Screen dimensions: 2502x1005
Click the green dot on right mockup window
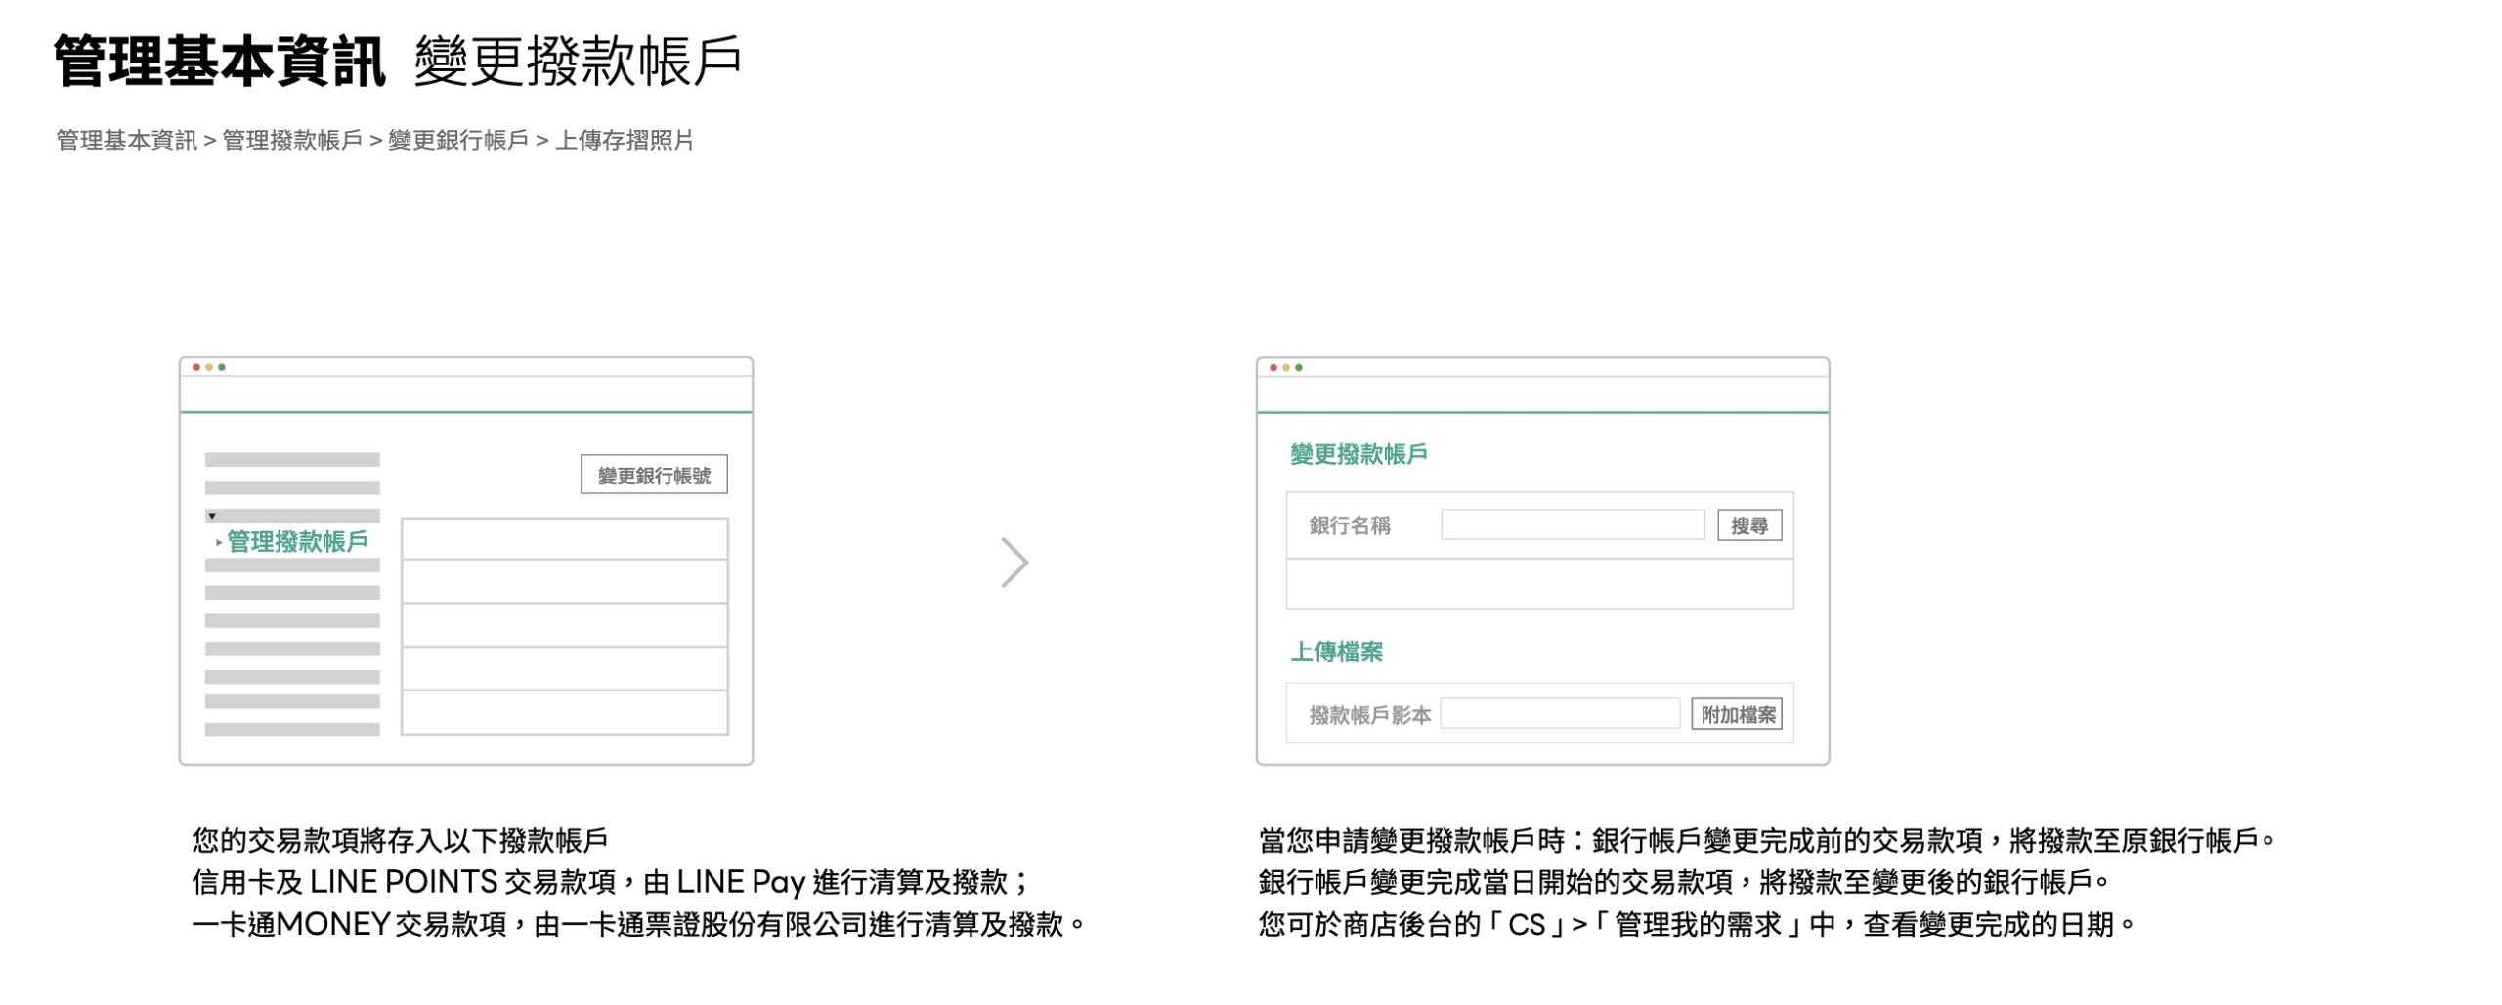pos(1299,367)
